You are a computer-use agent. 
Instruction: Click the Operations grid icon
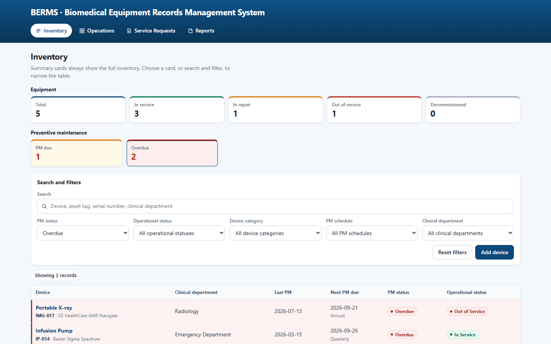82,31
